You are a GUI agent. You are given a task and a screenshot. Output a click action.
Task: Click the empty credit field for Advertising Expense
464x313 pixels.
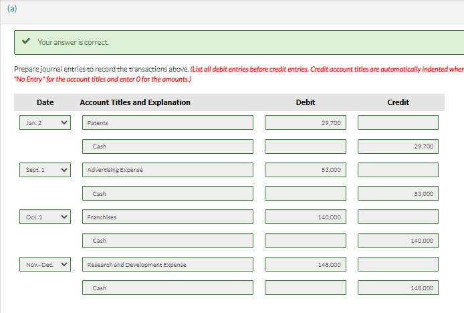click(x=398, y=170)
